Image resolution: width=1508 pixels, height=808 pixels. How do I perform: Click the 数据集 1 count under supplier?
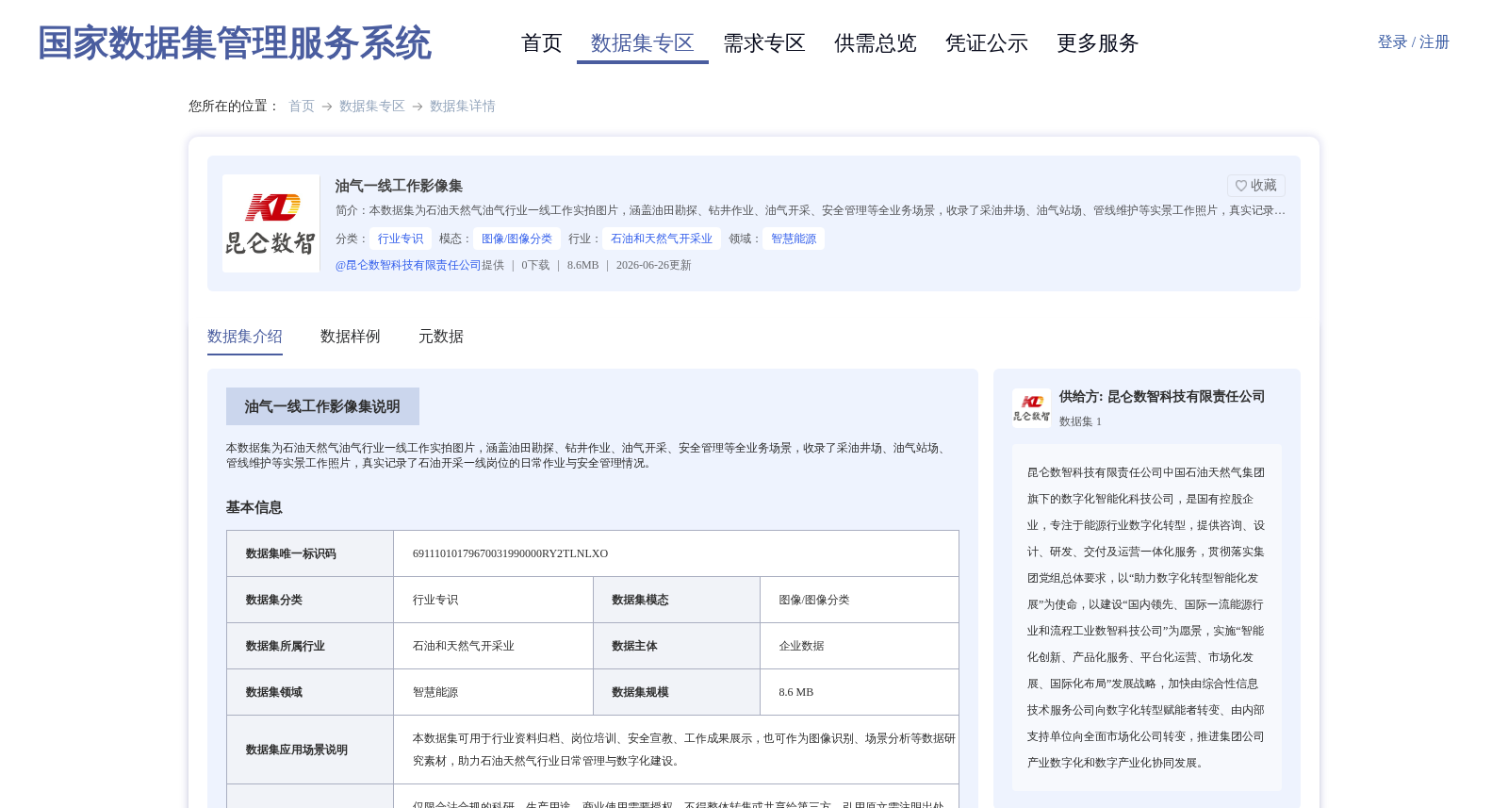tap(1080, 421)
